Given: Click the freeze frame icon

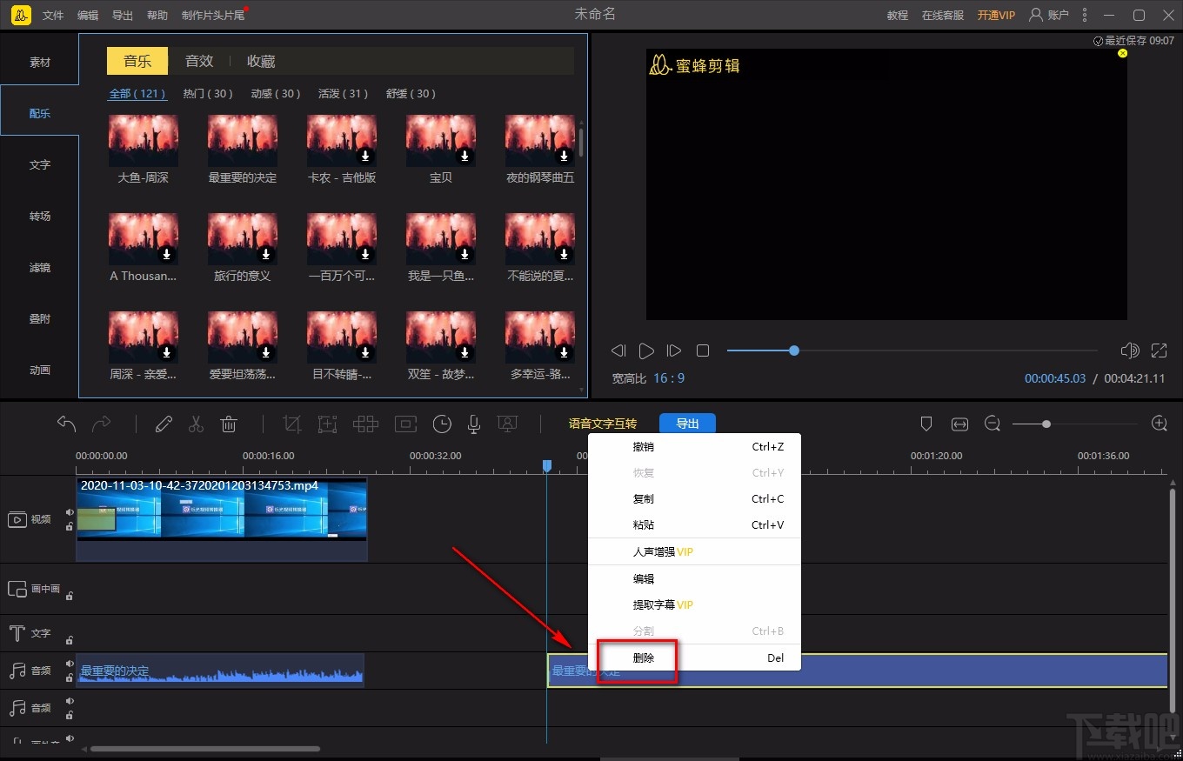Looking at the screenshot, I should coord(405,424).
